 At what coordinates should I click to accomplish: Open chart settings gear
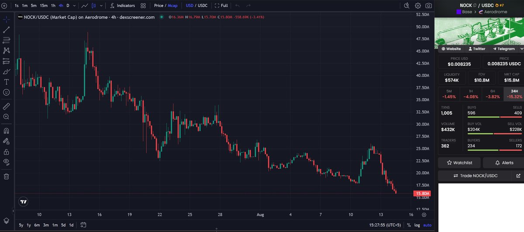point(418,6)
